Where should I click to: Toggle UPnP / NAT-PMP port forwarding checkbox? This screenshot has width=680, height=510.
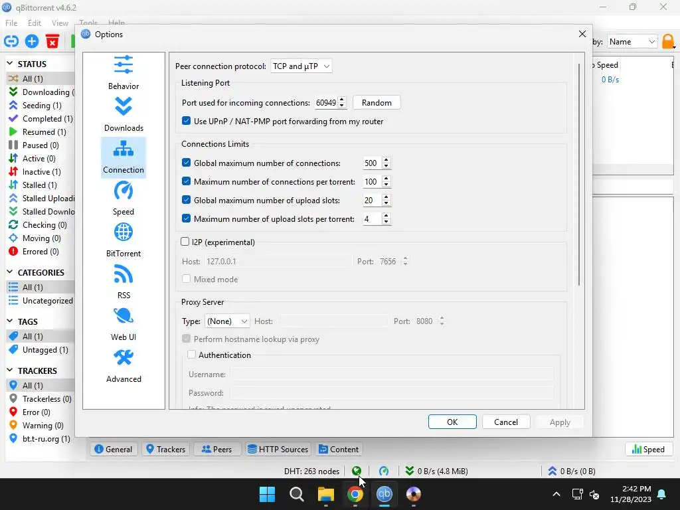coord(186,121)
